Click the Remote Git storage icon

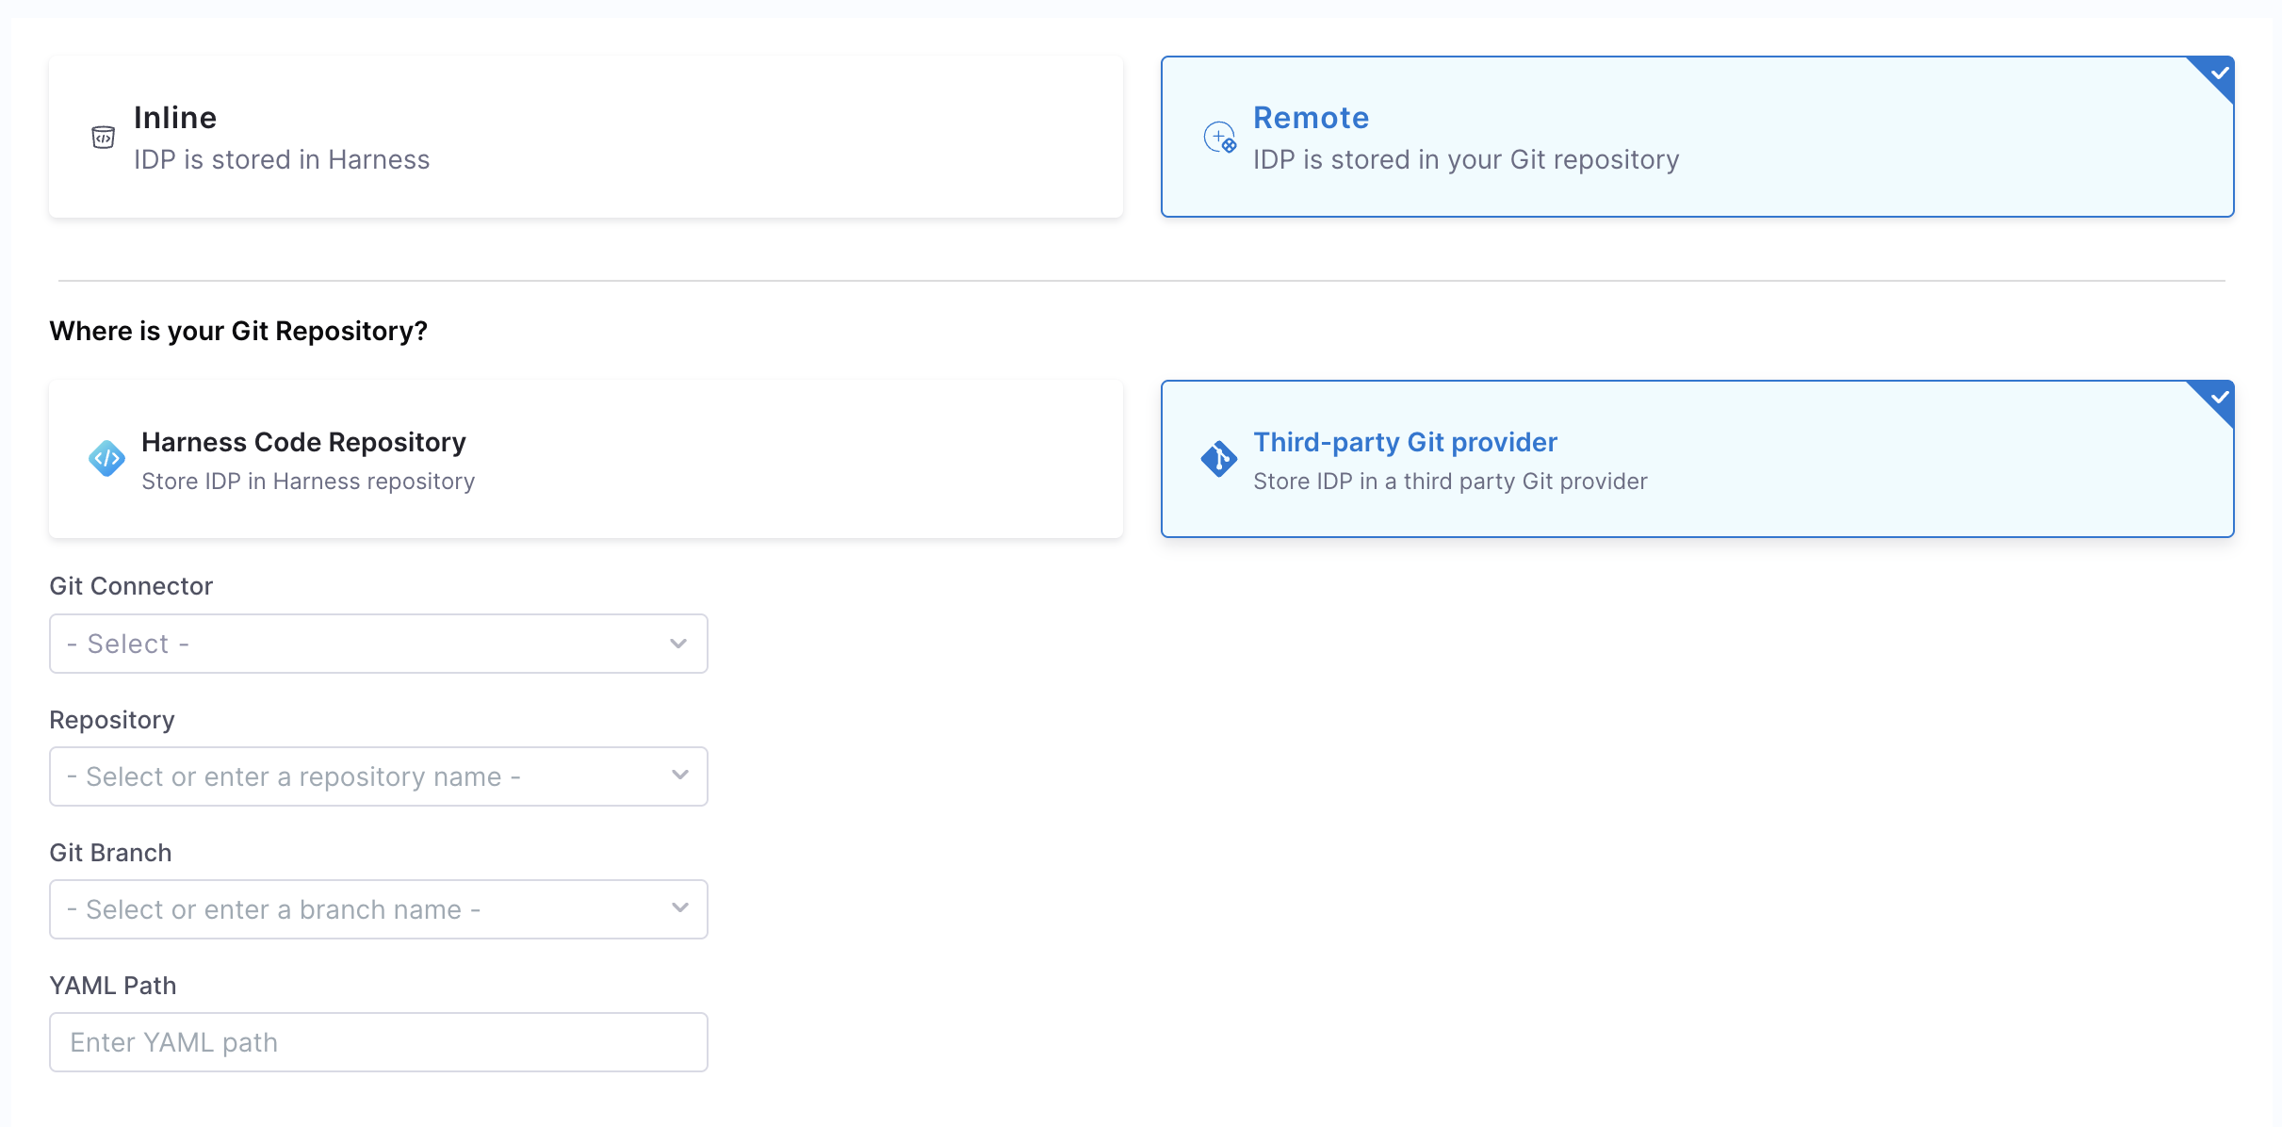coord(1220,138)
